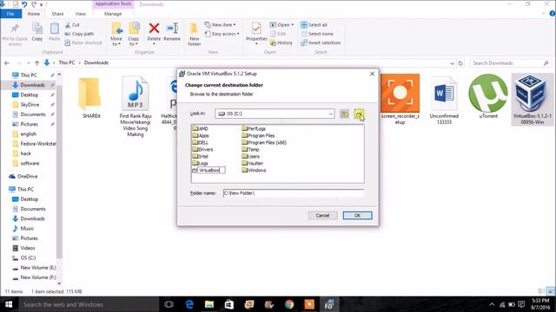Click Refresh button beside address bar
The height and width of the screenshot is (312, 556).
point(460,63)
